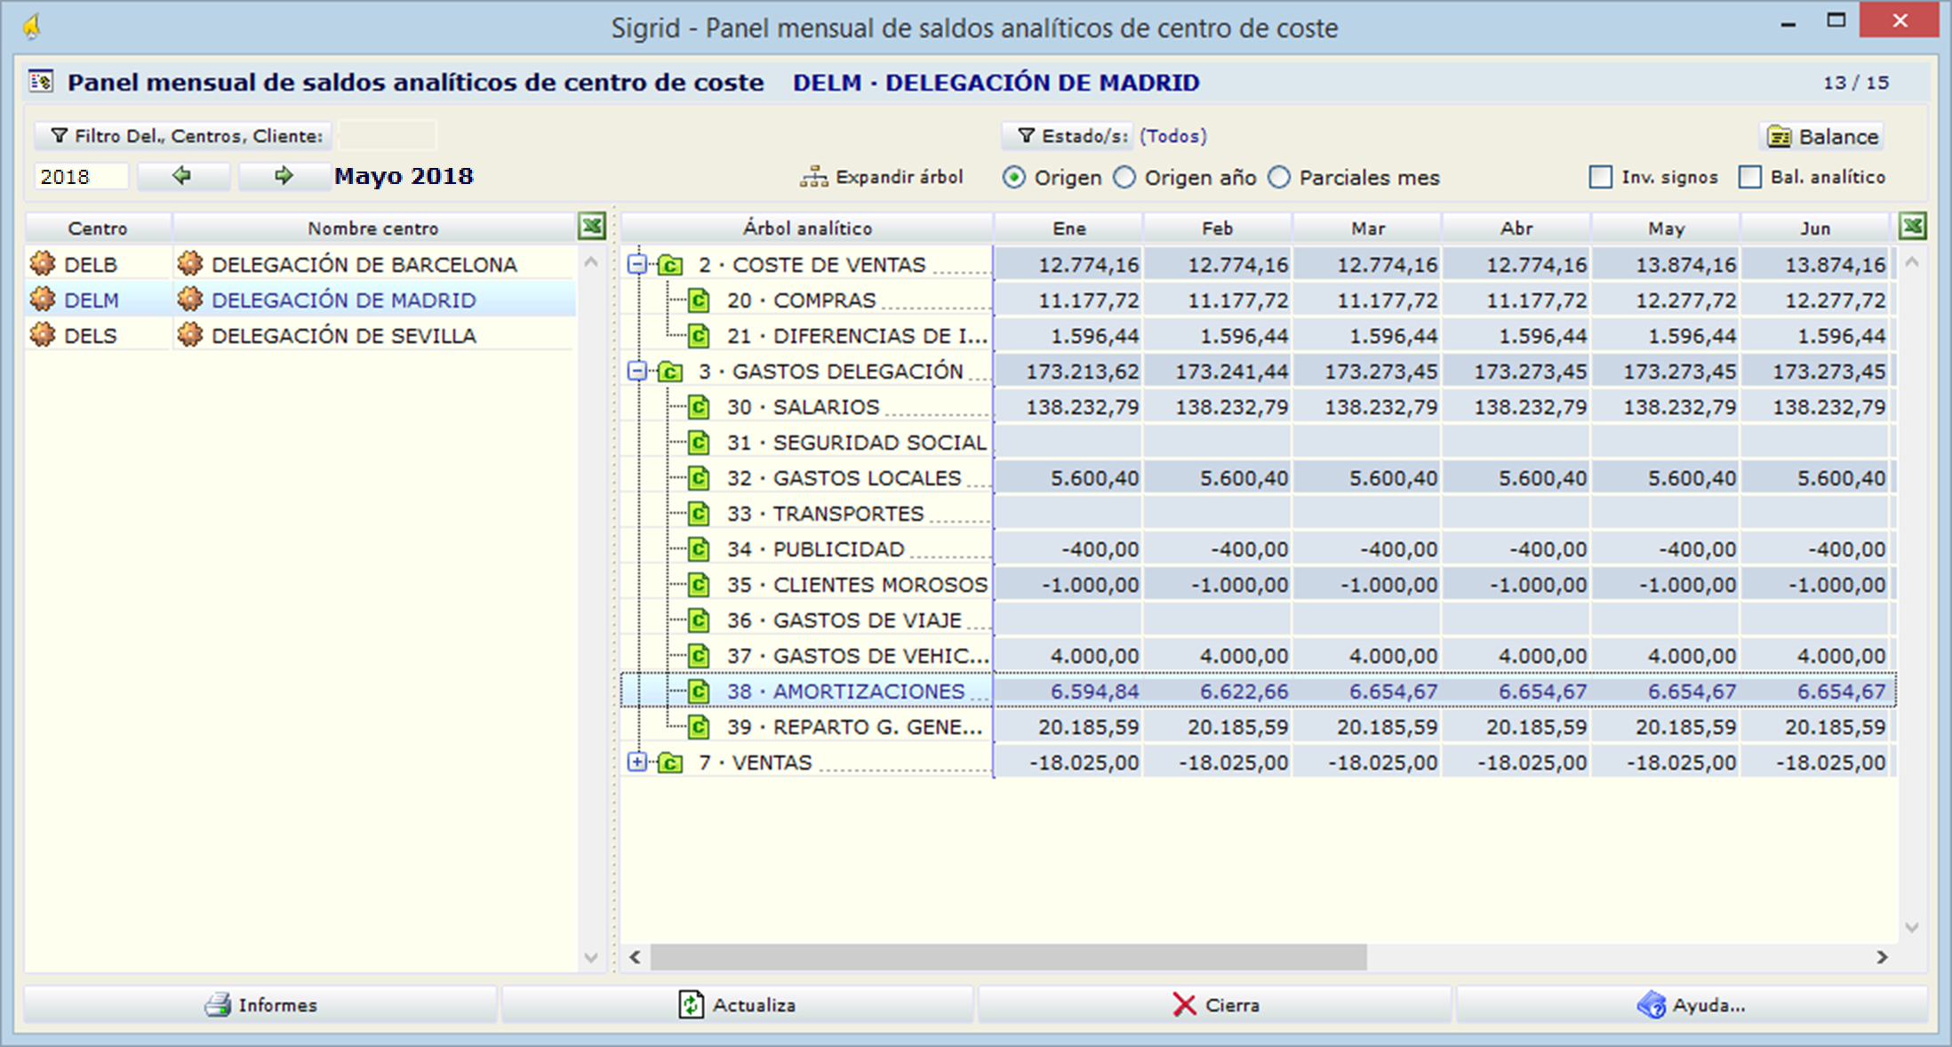Viewport: 1952px width, 1047px height.
Task: Click the green C icon of 39 · REPARTO G. GENE
Action: (700, 727)
